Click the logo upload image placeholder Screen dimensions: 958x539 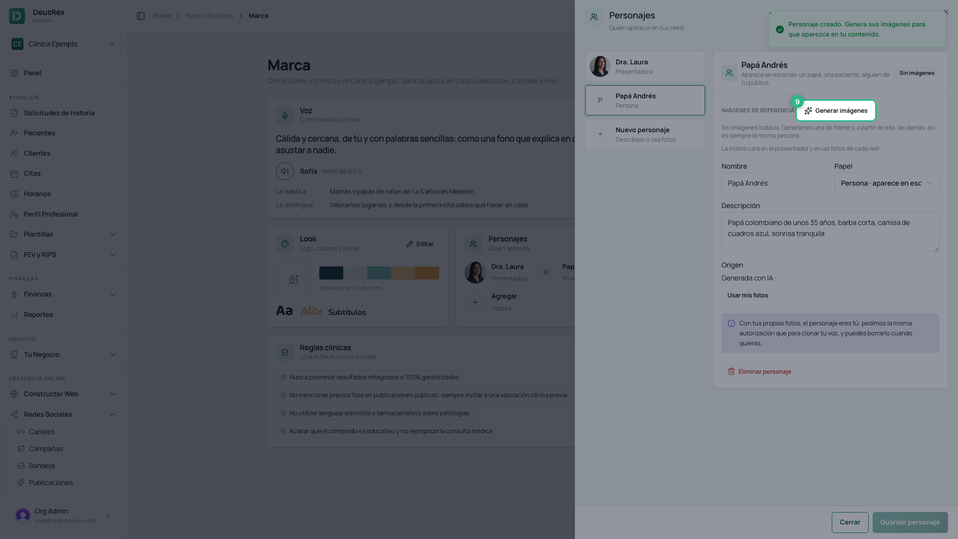point(294,279)
